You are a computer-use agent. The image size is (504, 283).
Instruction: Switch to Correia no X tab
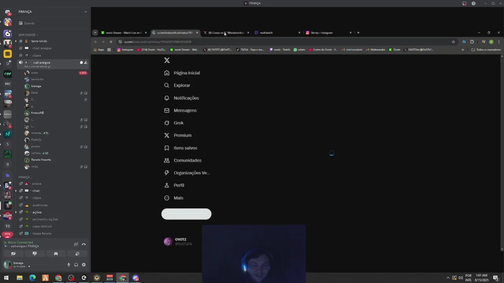(226, 33)
